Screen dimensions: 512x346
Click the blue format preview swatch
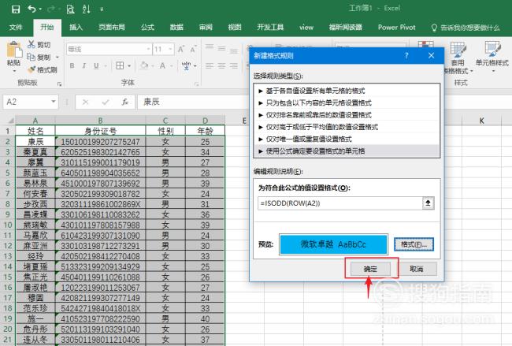pyautogui.click(x=333, y=244)
